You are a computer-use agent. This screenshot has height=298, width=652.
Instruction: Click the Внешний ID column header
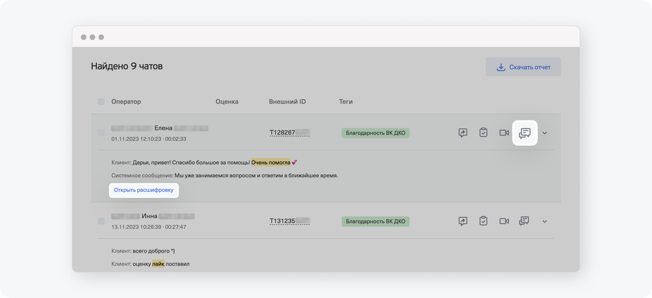click(x=288, y=101)
